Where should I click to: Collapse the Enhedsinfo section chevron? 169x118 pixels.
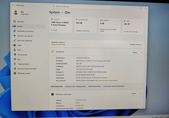(142, 53)
